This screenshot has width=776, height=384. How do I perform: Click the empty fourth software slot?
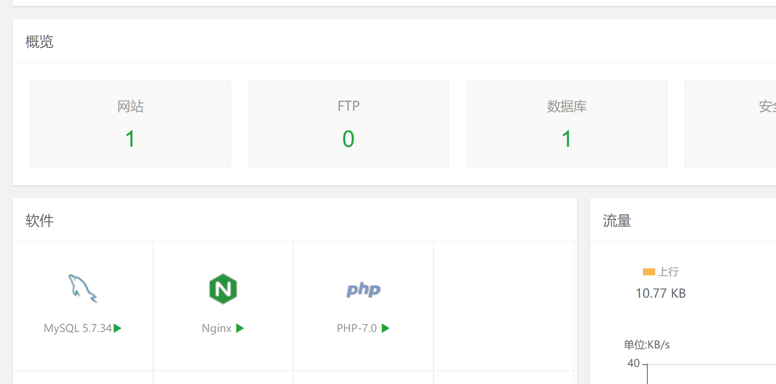pyautogui.click(x=504, y=306)
